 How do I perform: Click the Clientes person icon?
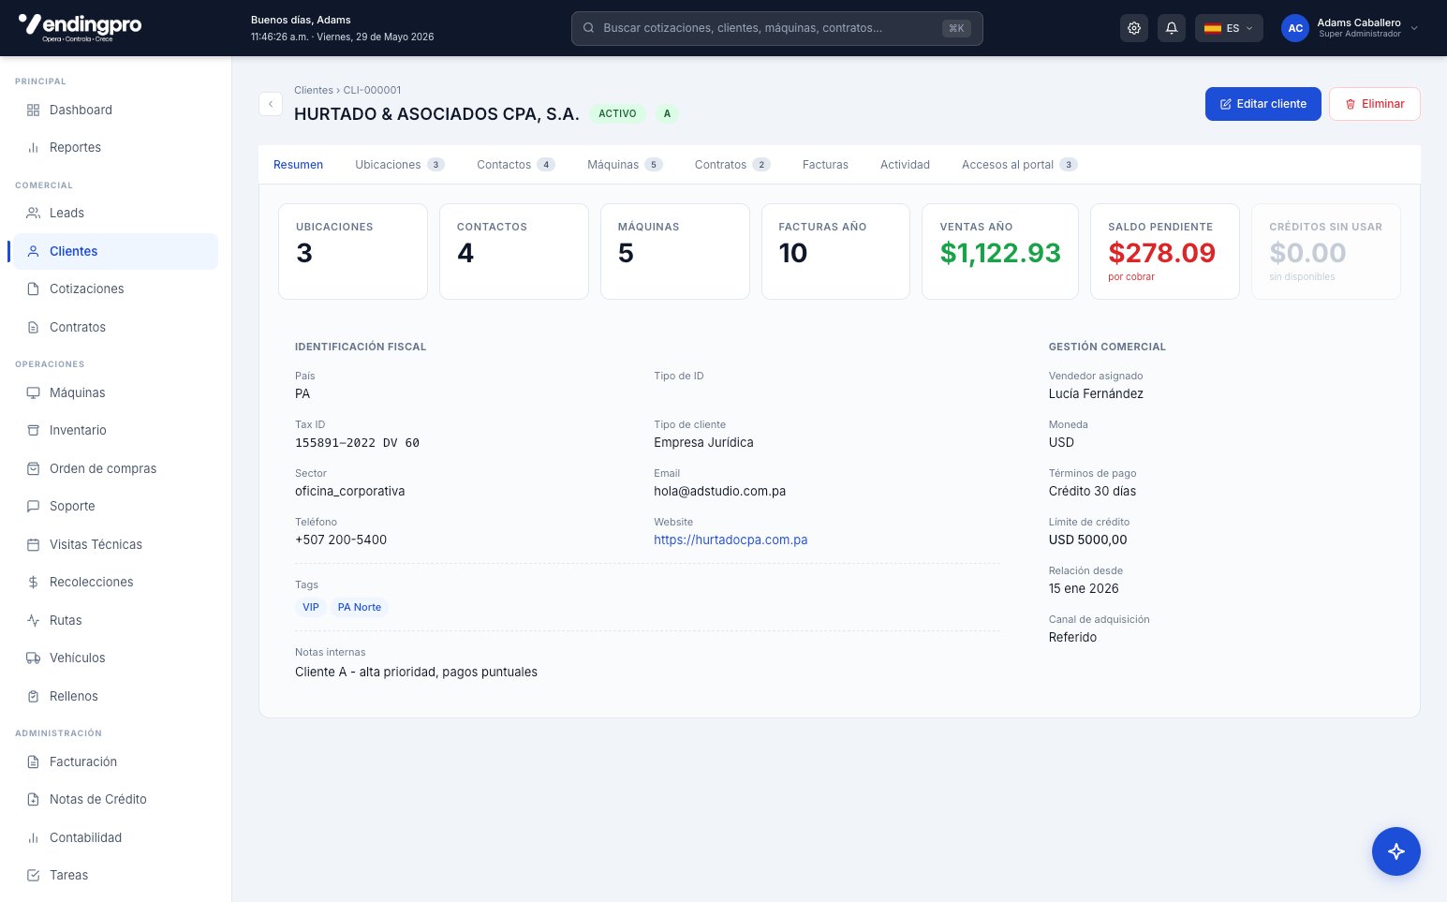point(33,251)
